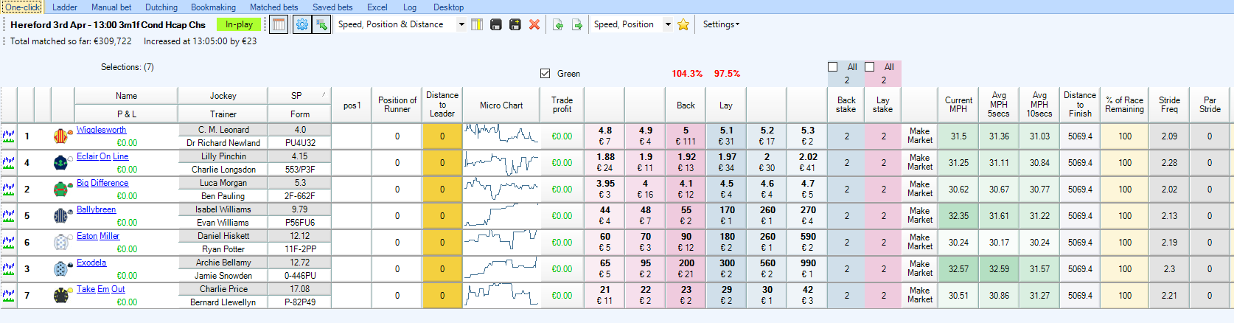Tick the All checkbox above Back stake

[x=833, y=66]
